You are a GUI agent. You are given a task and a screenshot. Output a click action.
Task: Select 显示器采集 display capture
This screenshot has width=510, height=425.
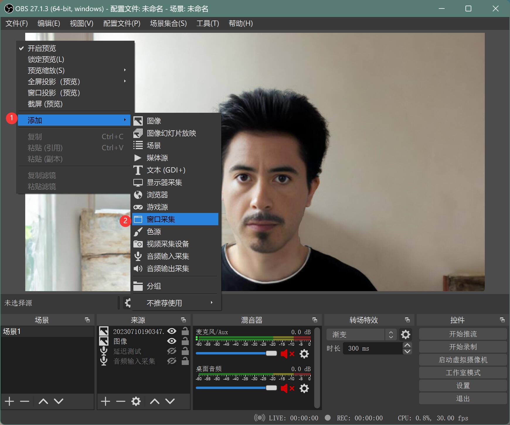point(175,182)
